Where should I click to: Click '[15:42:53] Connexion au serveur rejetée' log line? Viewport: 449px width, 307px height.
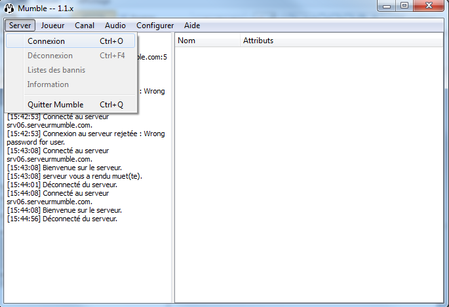86,137
